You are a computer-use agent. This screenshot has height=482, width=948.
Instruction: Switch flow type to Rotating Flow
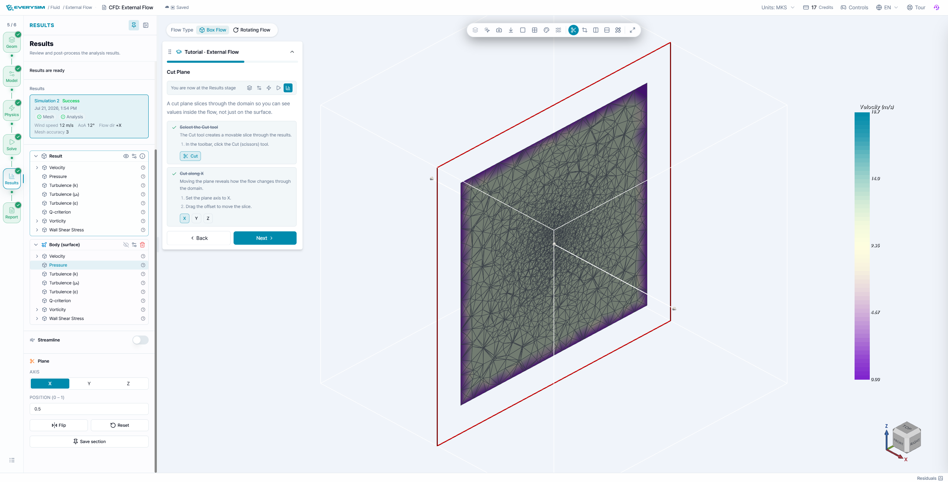pyautogui.click(x=252, y=30)
